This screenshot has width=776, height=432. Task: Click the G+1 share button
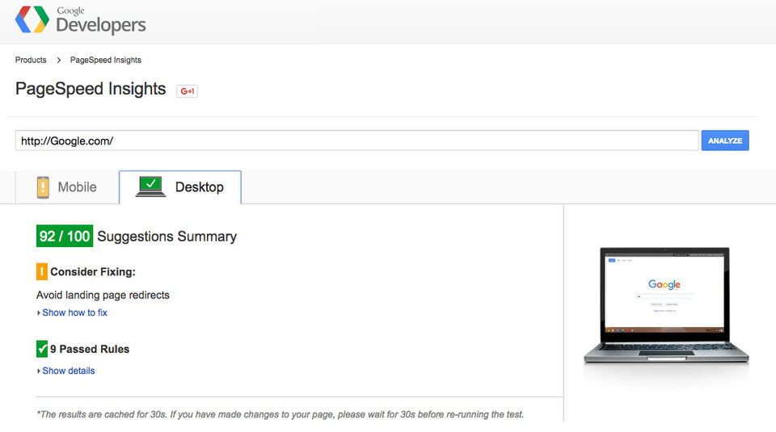[x=187, y=91]
